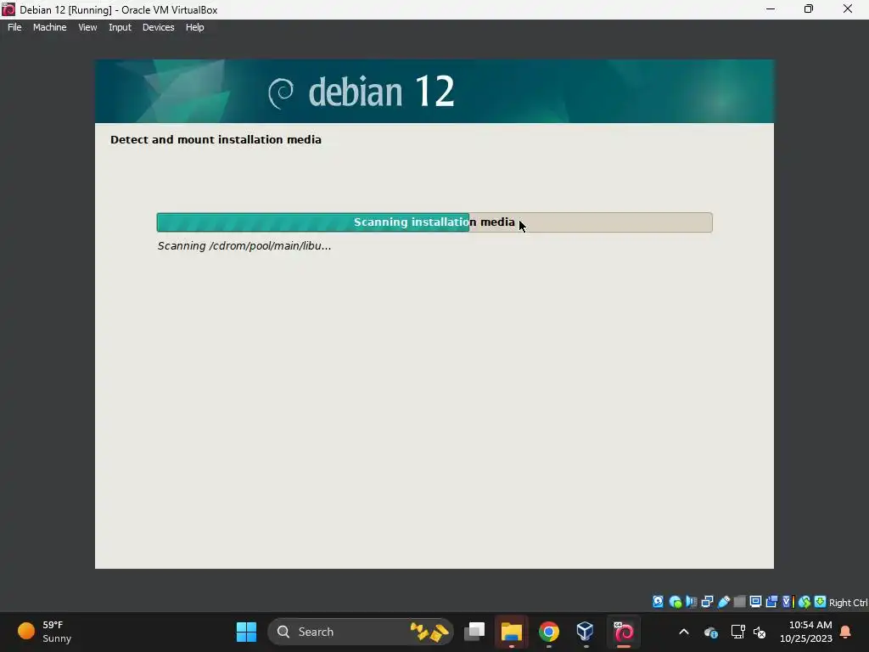Click the shared folders status icon
The width and height of the screenshot is (869, 652).
click(739, 602)
